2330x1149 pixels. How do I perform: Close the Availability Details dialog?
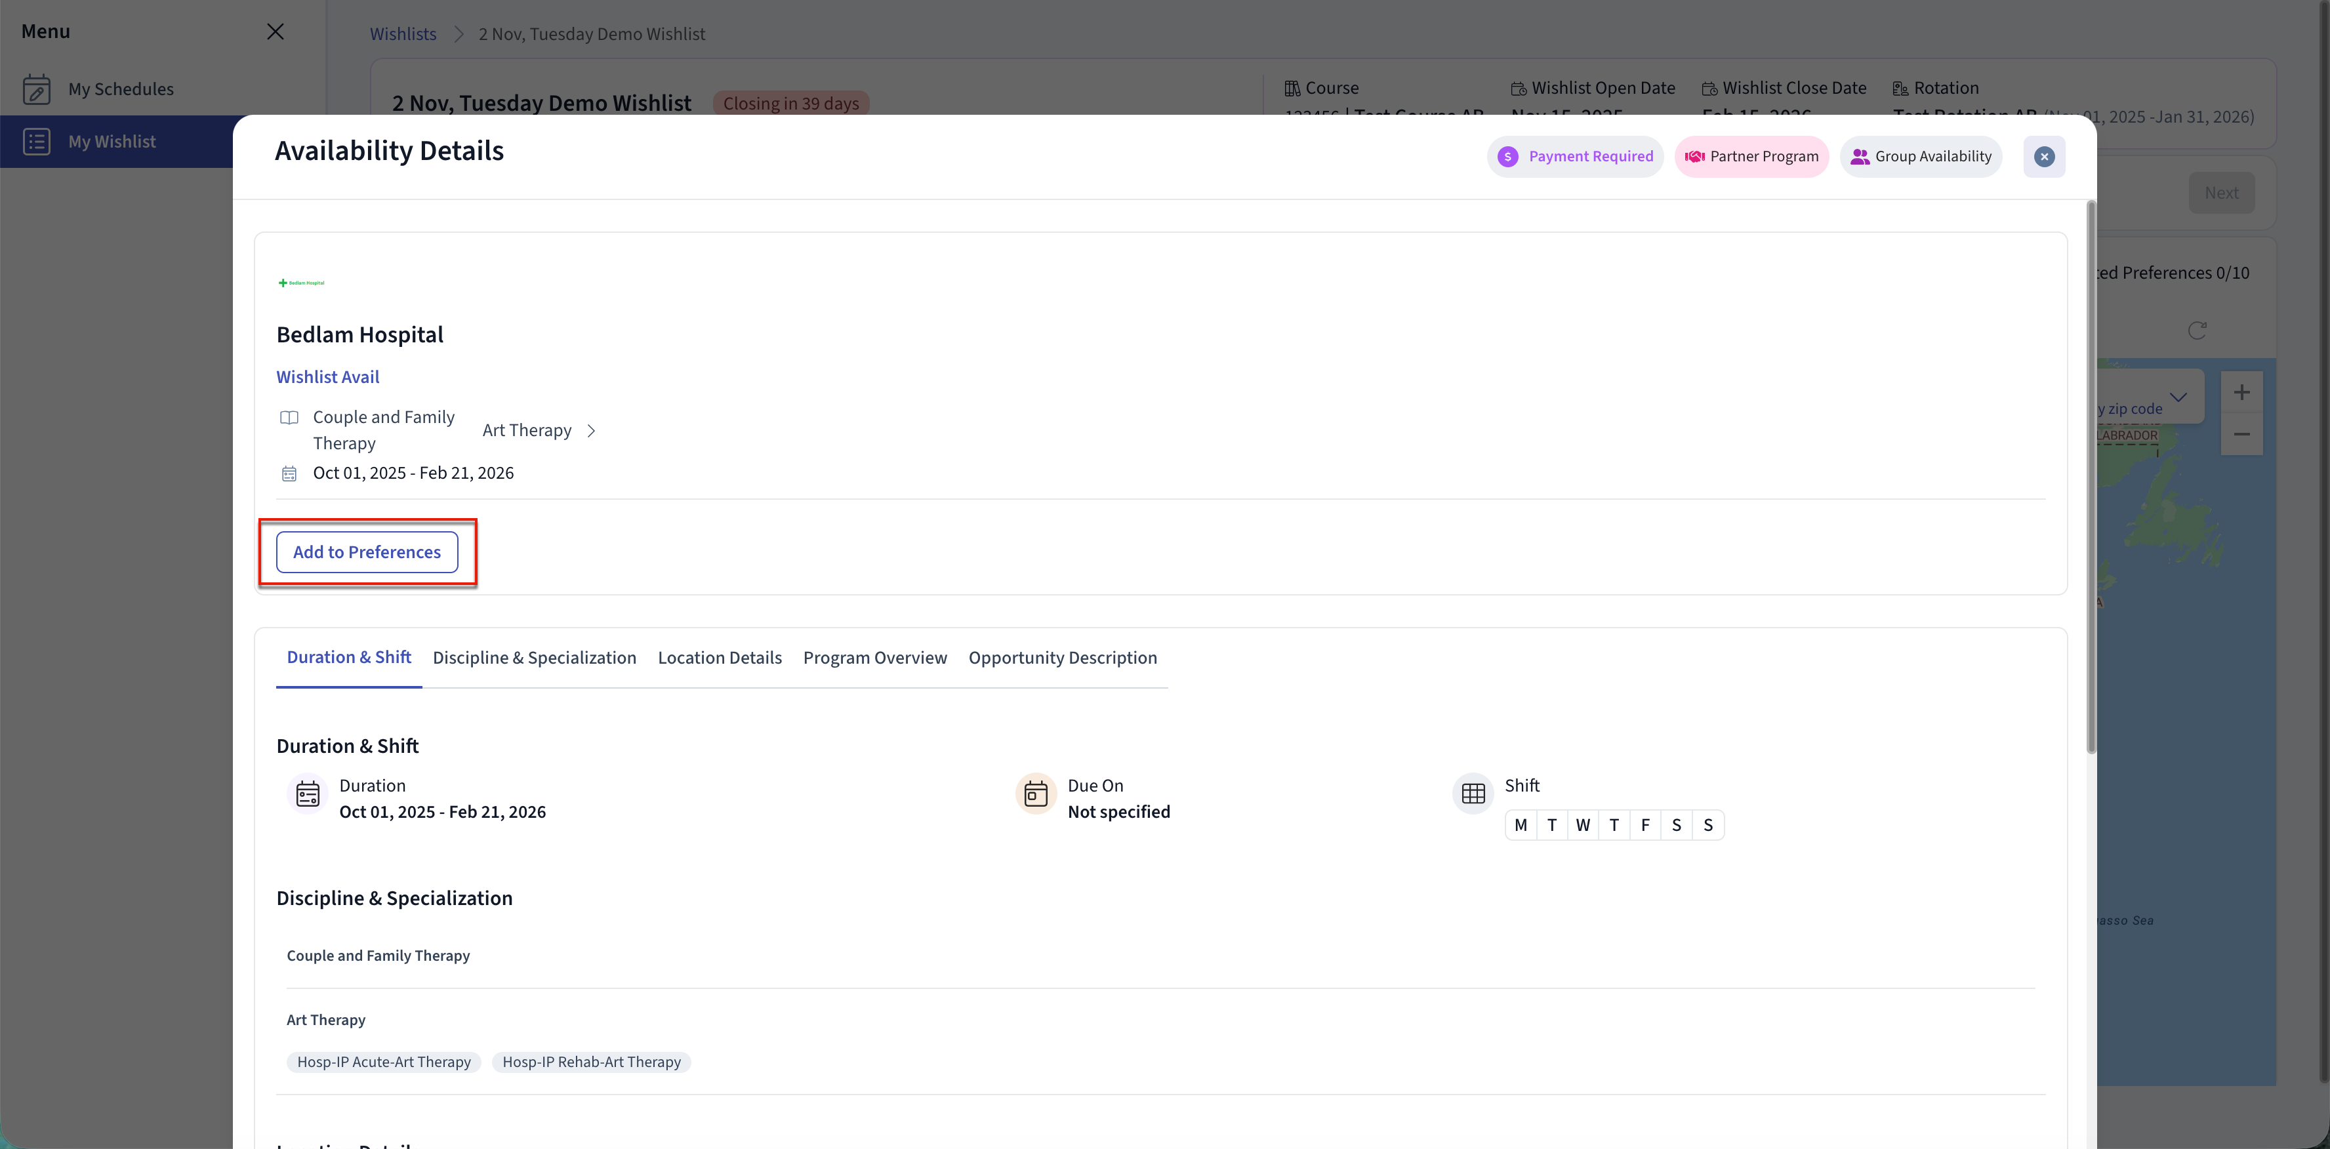(2043, 156)
